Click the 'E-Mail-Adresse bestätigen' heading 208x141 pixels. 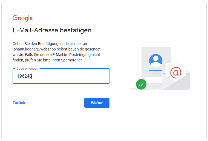click(52, 30)
